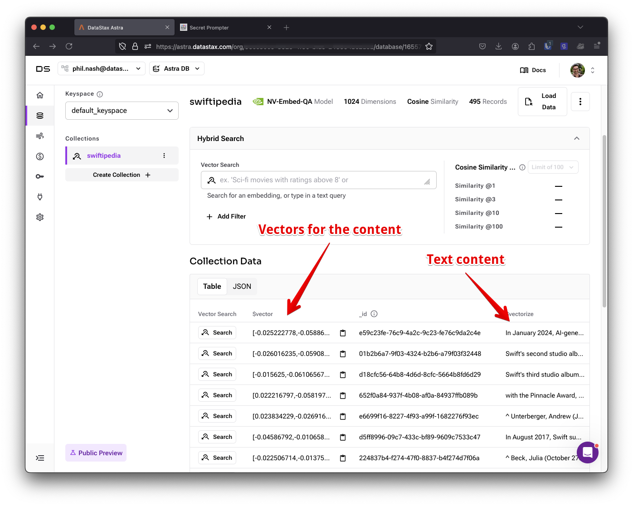Copy the vector starting with -0.022506714
The height and width of the screenshot is (506, 633).
[x=343, y=458]
